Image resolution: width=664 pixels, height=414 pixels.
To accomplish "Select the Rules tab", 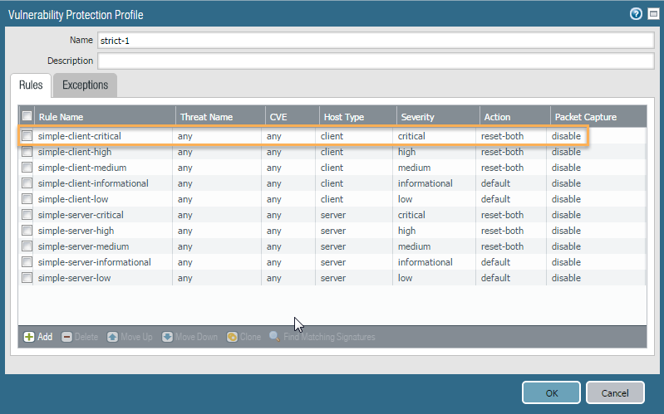I will tap(31, 85).
